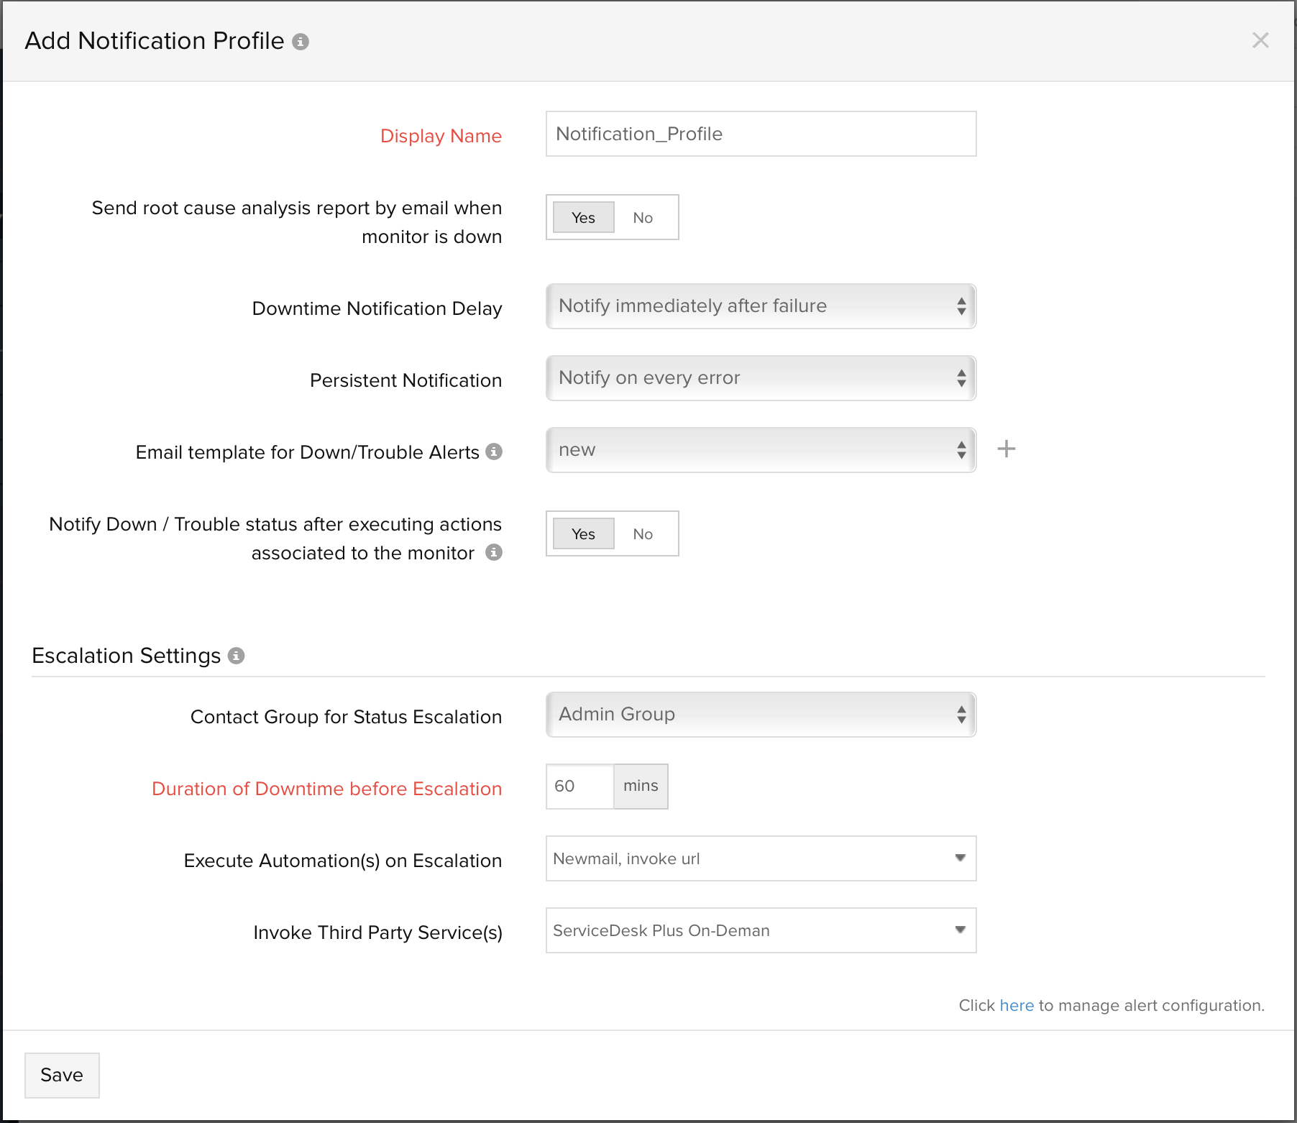The height and width of the screenshot is (1123, 1297).
Task: Click the 'mins' unit label
Action: point(641,787)
